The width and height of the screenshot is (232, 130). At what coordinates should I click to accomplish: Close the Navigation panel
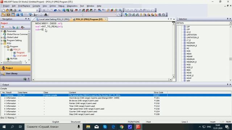29,19
